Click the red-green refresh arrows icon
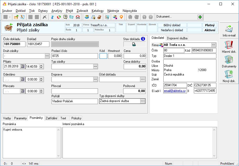Screen dimensions: 239x166 click(59, 17)
